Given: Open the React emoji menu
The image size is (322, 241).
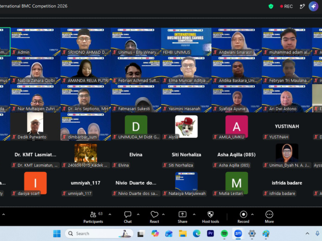Looking at the screenshot, I should [154, 217].
